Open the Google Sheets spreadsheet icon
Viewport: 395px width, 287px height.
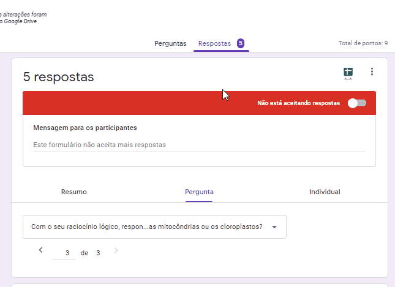[x=348, y=73]
